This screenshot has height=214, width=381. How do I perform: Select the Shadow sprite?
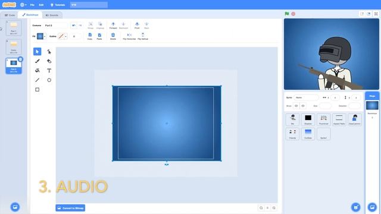(308, 119)
